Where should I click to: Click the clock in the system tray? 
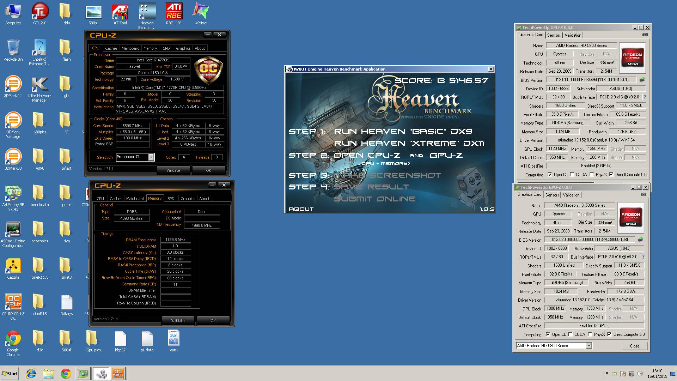tap(657, 374)
